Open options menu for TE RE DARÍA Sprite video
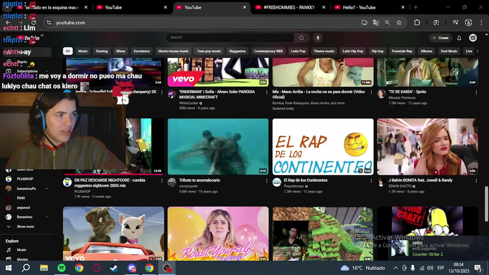 point(476,92)
